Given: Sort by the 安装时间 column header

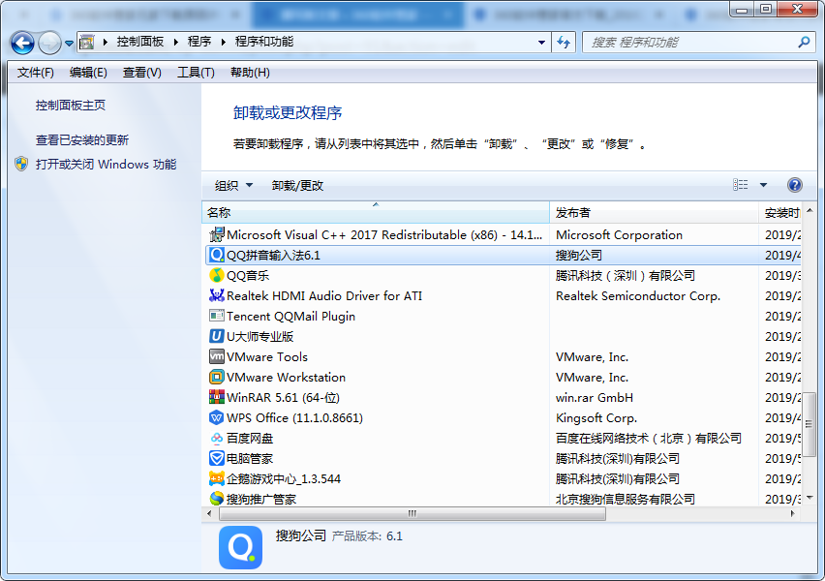Looking at the screenshot, I should tap(781, 213).
